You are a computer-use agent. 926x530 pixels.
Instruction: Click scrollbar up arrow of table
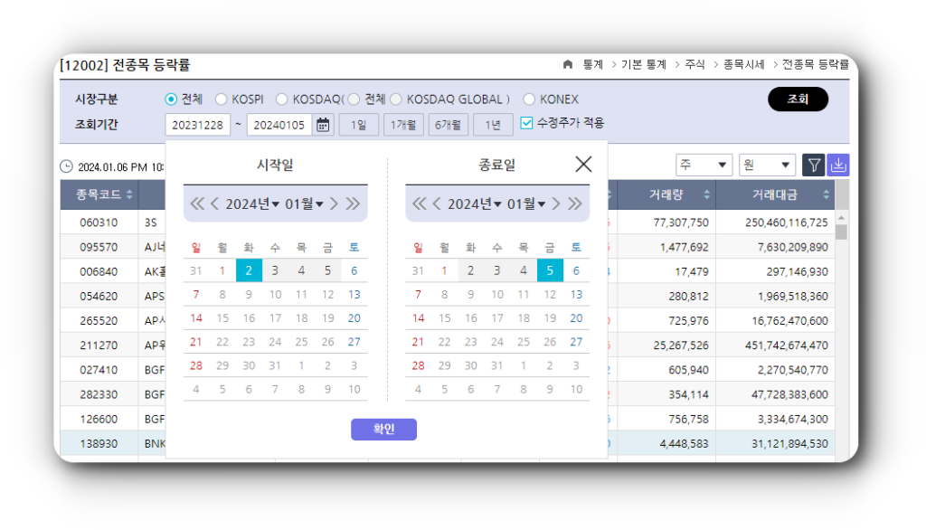[842, 219]
